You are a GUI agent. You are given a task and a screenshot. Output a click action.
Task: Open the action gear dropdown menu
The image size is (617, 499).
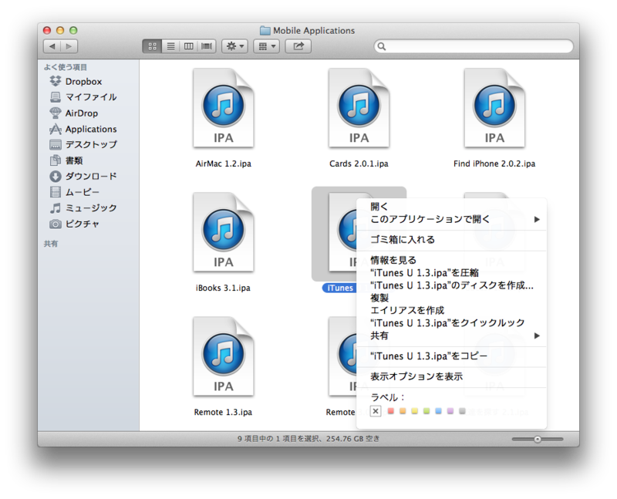point(235,46)
